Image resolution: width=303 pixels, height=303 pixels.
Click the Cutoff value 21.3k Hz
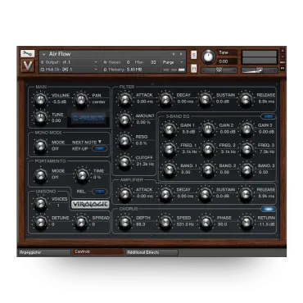point(145,164)
